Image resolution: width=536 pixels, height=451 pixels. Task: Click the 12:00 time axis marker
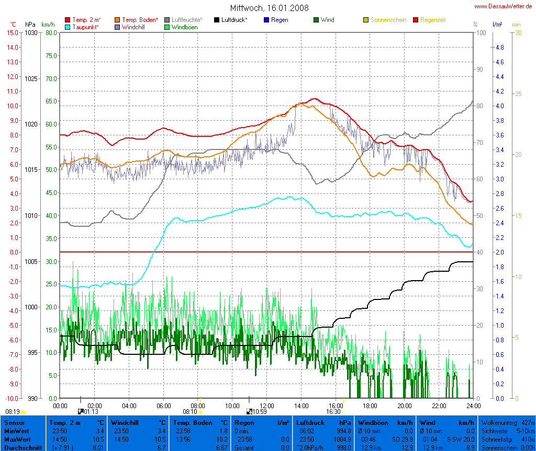(x=267, y=406)
